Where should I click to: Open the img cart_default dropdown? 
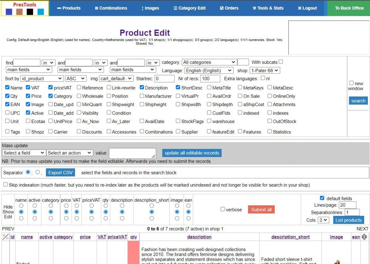tap(116, 78)
